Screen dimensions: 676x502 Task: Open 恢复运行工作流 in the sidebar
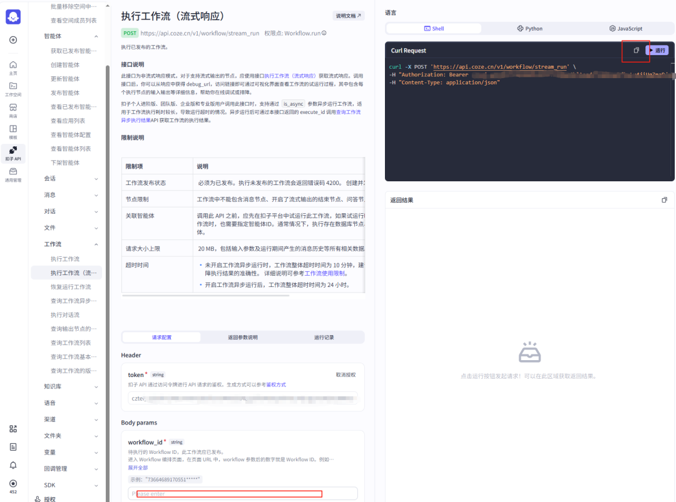71,287
